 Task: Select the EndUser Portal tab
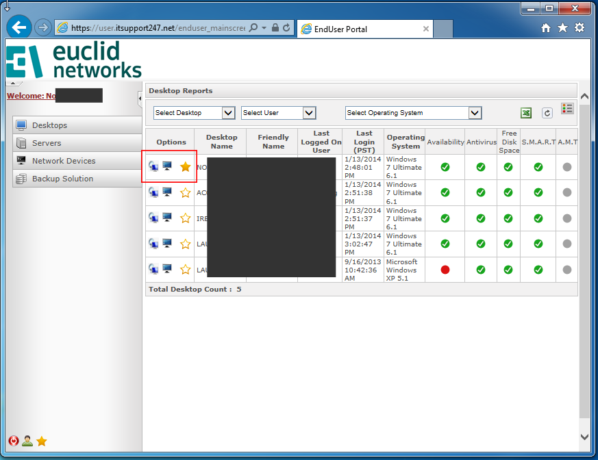pos(364,29)
